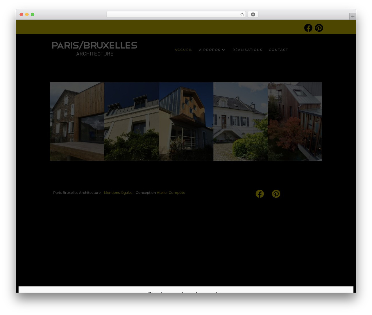The height and width of the screenshot is (315, 372).
Task: Open the cream facade with dormer windows photo
Action: tap(132, 121)
